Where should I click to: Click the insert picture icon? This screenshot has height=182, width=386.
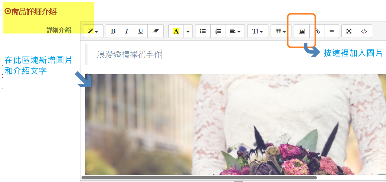click(302, 31)
